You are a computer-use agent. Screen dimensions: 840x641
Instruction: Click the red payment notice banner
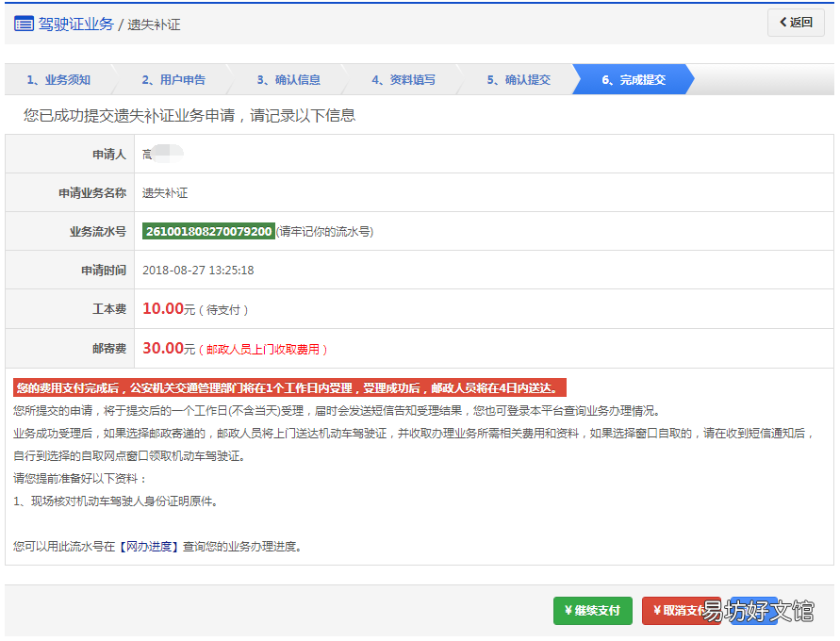(289, 387)
